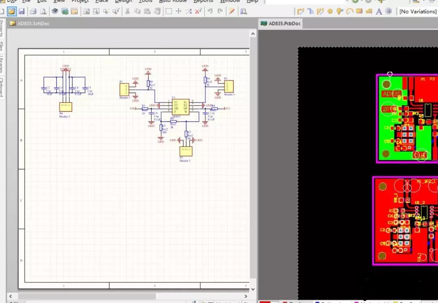Click the Open document folder icon
The height and width of the screenshot is (303, 438).
[x=11, y=11]
